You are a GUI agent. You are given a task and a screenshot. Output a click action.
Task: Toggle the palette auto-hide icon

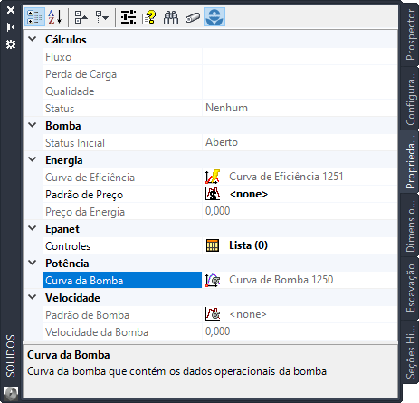point(11,27)
